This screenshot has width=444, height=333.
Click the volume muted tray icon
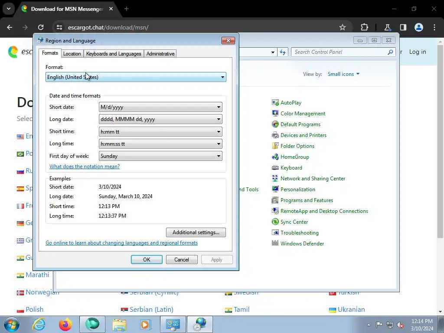pos(400,325)
